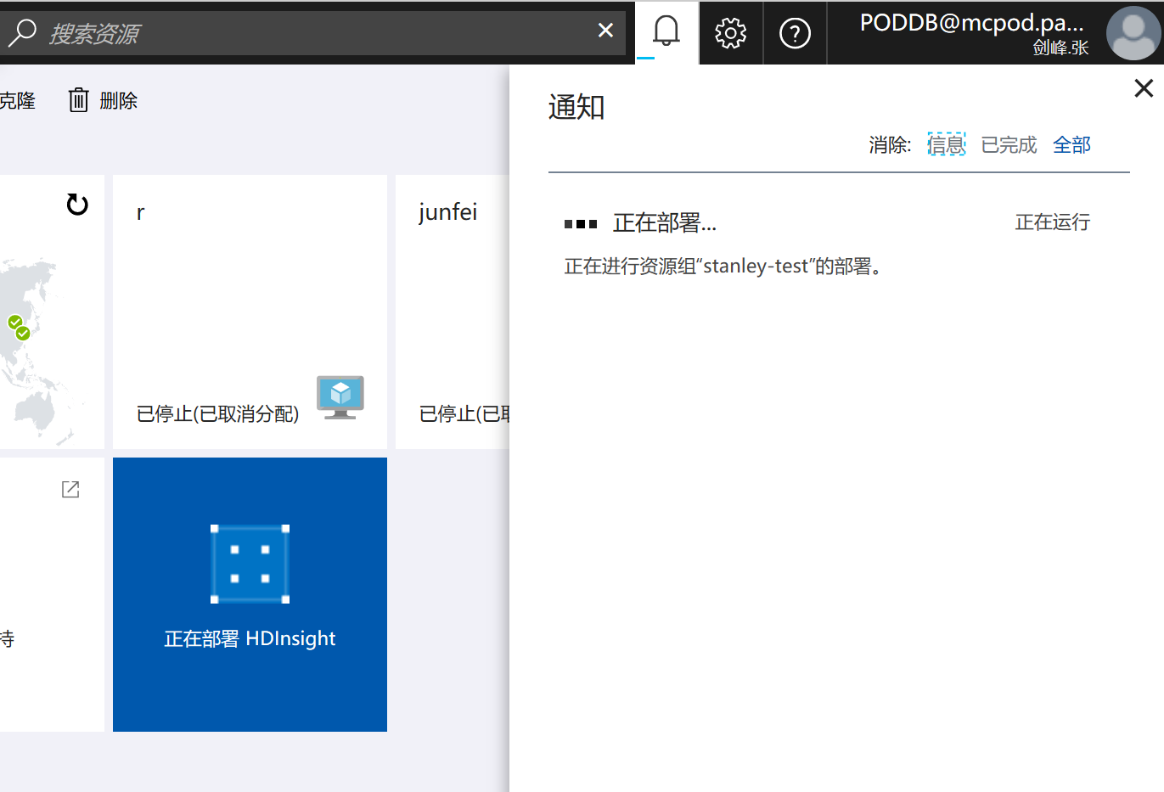Open the 正在部署 notification entry

[x=665, y=223]
